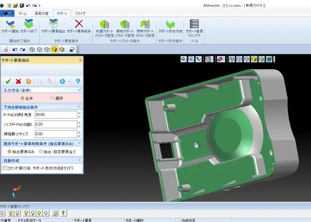The height and width of the screenshot is (222, 311).
Task: Open help with the blue question mark
Action: point(78,81)
